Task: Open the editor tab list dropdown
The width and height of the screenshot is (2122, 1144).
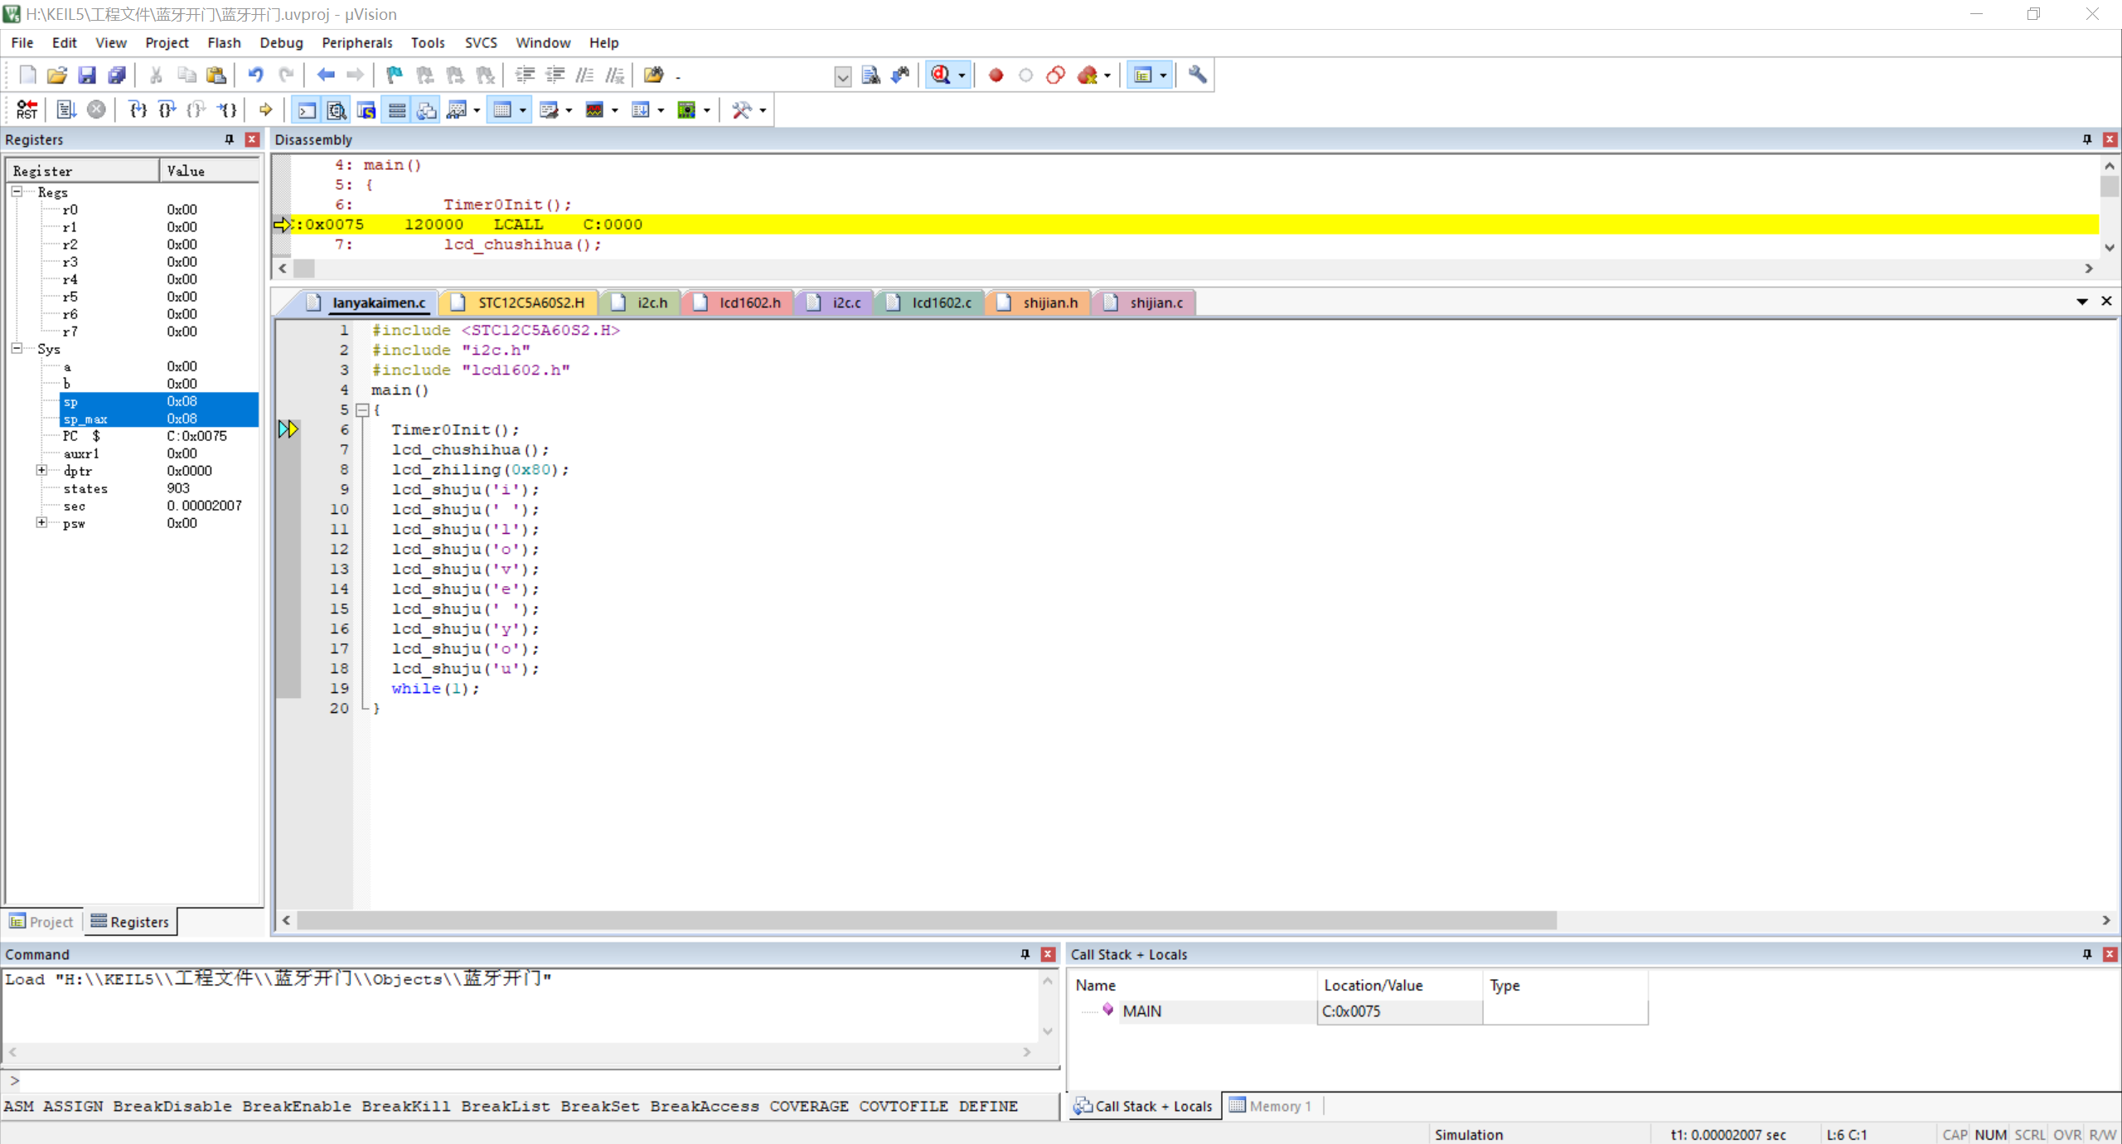Action: tap(2081, 302)
